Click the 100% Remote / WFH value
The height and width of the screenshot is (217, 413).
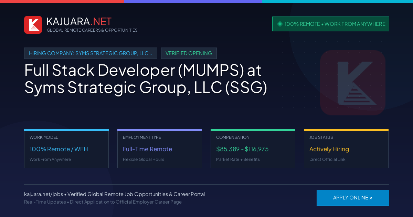click(59, 149)
